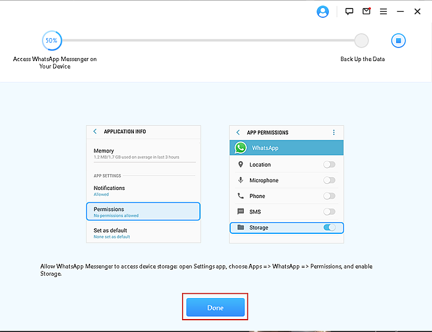Click the 'None set as default' text

[x=112, y=237]
